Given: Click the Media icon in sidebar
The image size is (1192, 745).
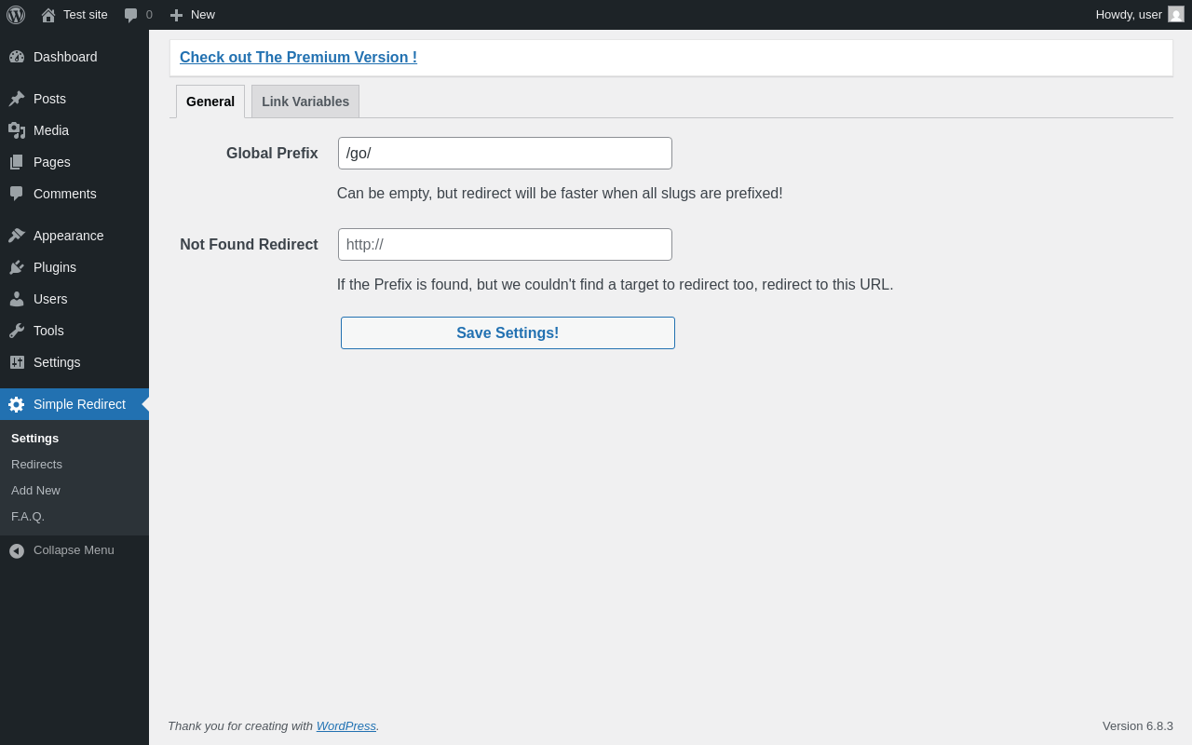Looking at the screenshot, I should pos(17,130).
